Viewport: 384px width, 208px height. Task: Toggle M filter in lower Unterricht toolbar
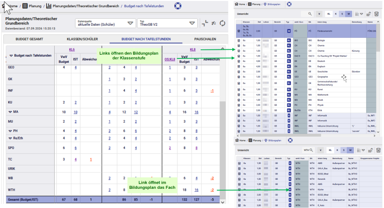click(x=350, y=150)
